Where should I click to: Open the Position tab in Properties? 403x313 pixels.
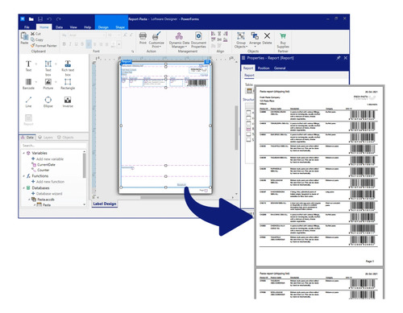pyautogui.click(x=264, y=68)
